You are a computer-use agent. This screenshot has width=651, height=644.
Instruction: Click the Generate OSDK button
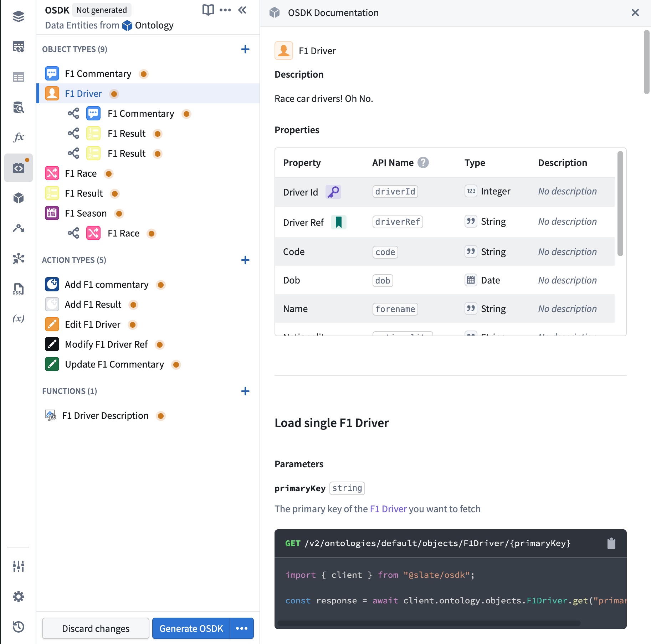point(191,628)
